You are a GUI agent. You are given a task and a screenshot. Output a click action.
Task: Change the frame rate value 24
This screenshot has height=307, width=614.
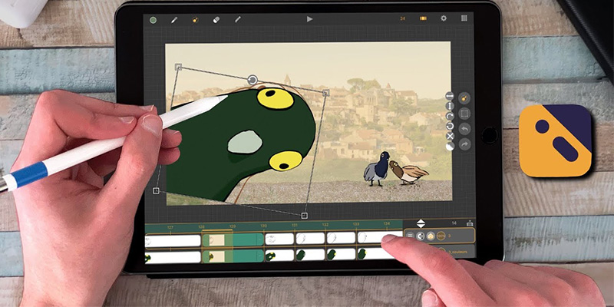(402, 18)
